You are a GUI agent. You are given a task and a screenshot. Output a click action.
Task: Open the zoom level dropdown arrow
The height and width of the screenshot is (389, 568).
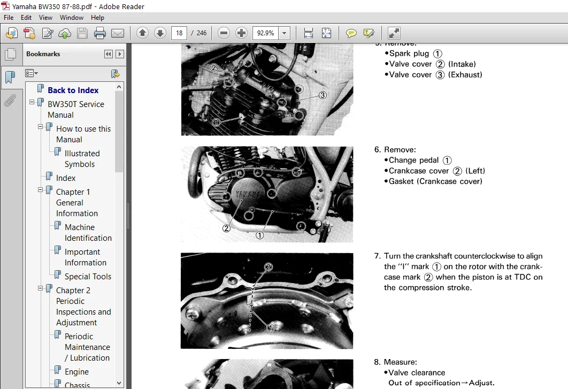tap(285, 33)
